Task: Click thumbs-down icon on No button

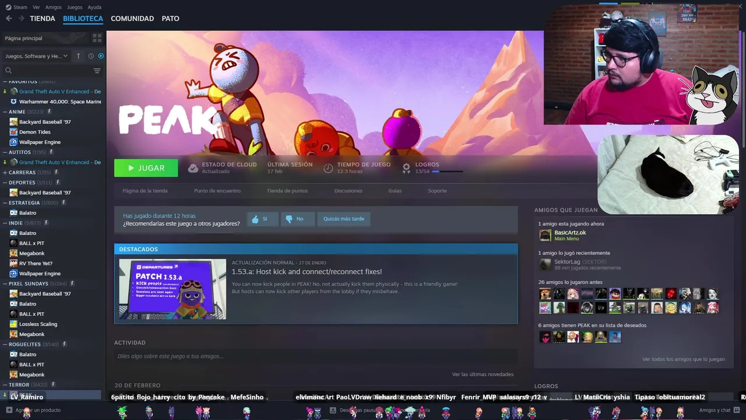Action: (289, 219)
